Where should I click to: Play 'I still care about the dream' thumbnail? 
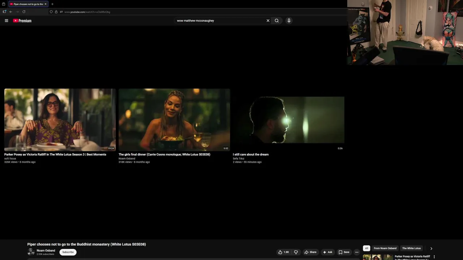pyautogui.click(x=289, y=120)
